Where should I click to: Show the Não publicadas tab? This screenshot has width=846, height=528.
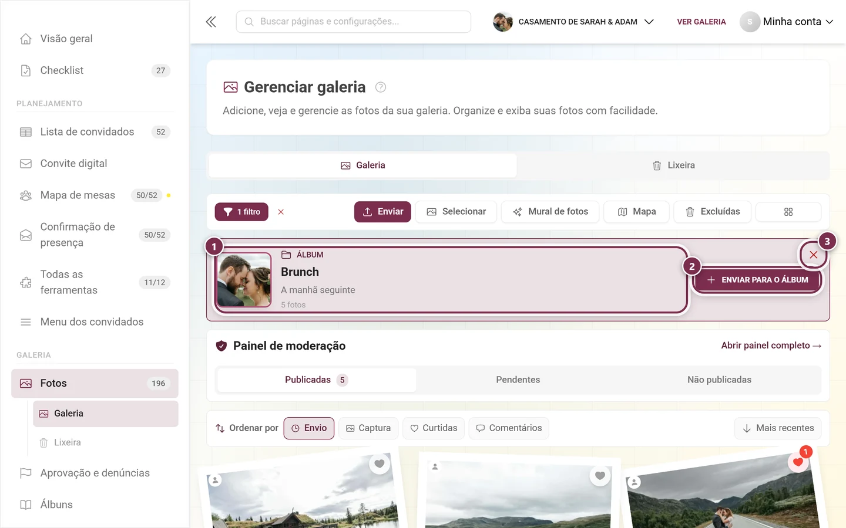719,380
